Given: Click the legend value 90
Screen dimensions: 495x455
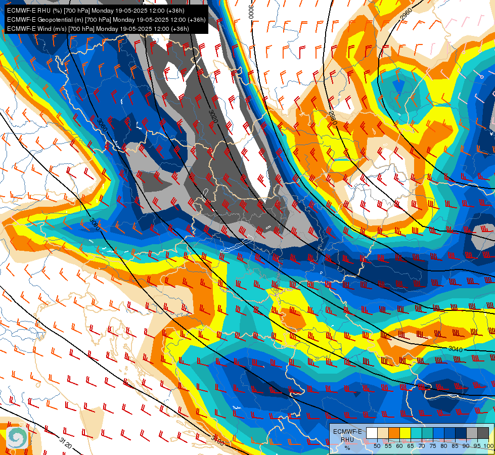Looking at the screenshot, I should [466, 446].
